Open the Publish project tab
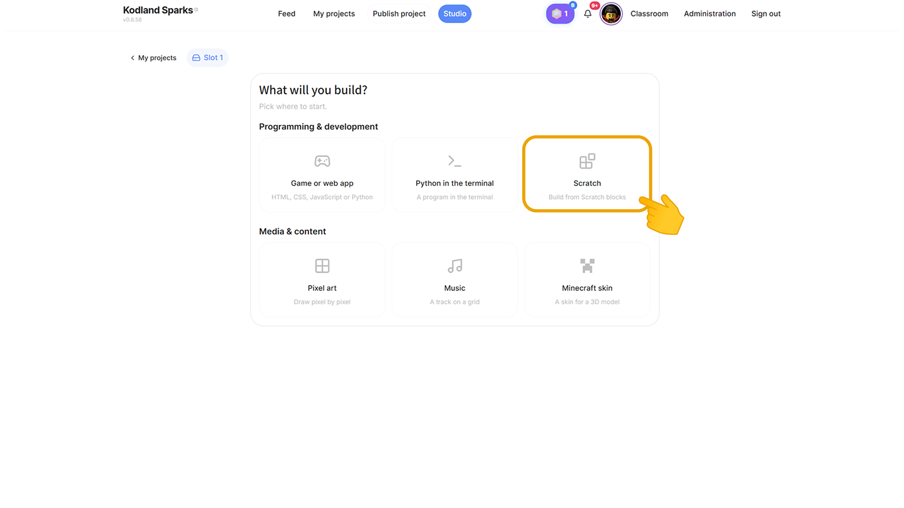Image resolution: width=904 pixels, height=508 pixels. point(399,14)
